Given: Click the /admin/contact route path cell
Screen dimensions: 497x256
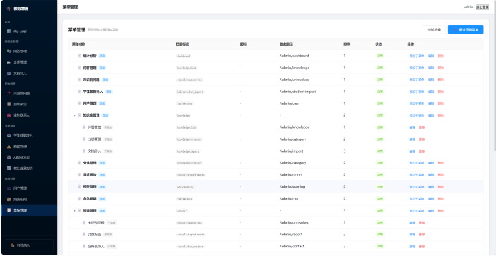Looking at the screenshot, I should click(x=292, y=246).
